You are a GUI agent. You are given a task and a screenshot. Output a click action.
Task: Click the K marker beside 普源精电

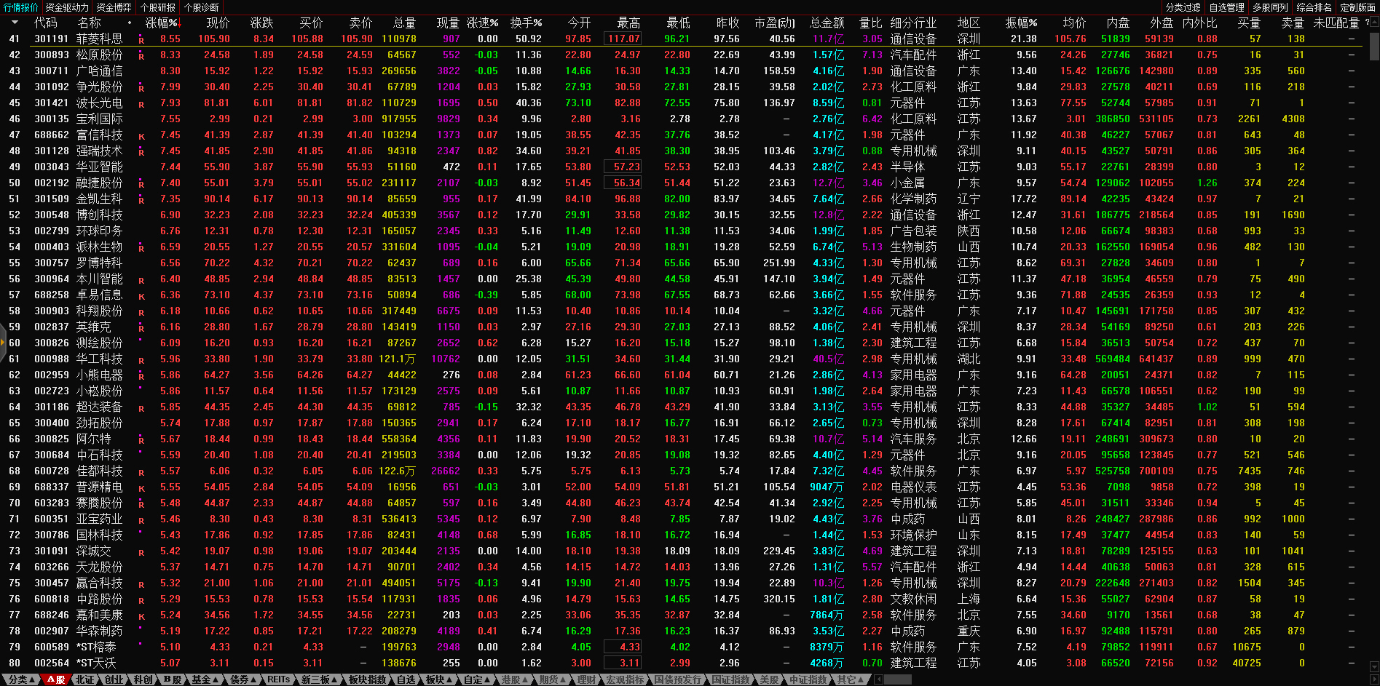[x=141, y=488]
